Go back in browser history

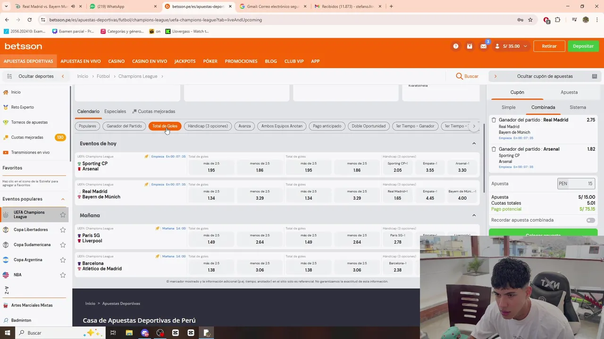(7, 20)
